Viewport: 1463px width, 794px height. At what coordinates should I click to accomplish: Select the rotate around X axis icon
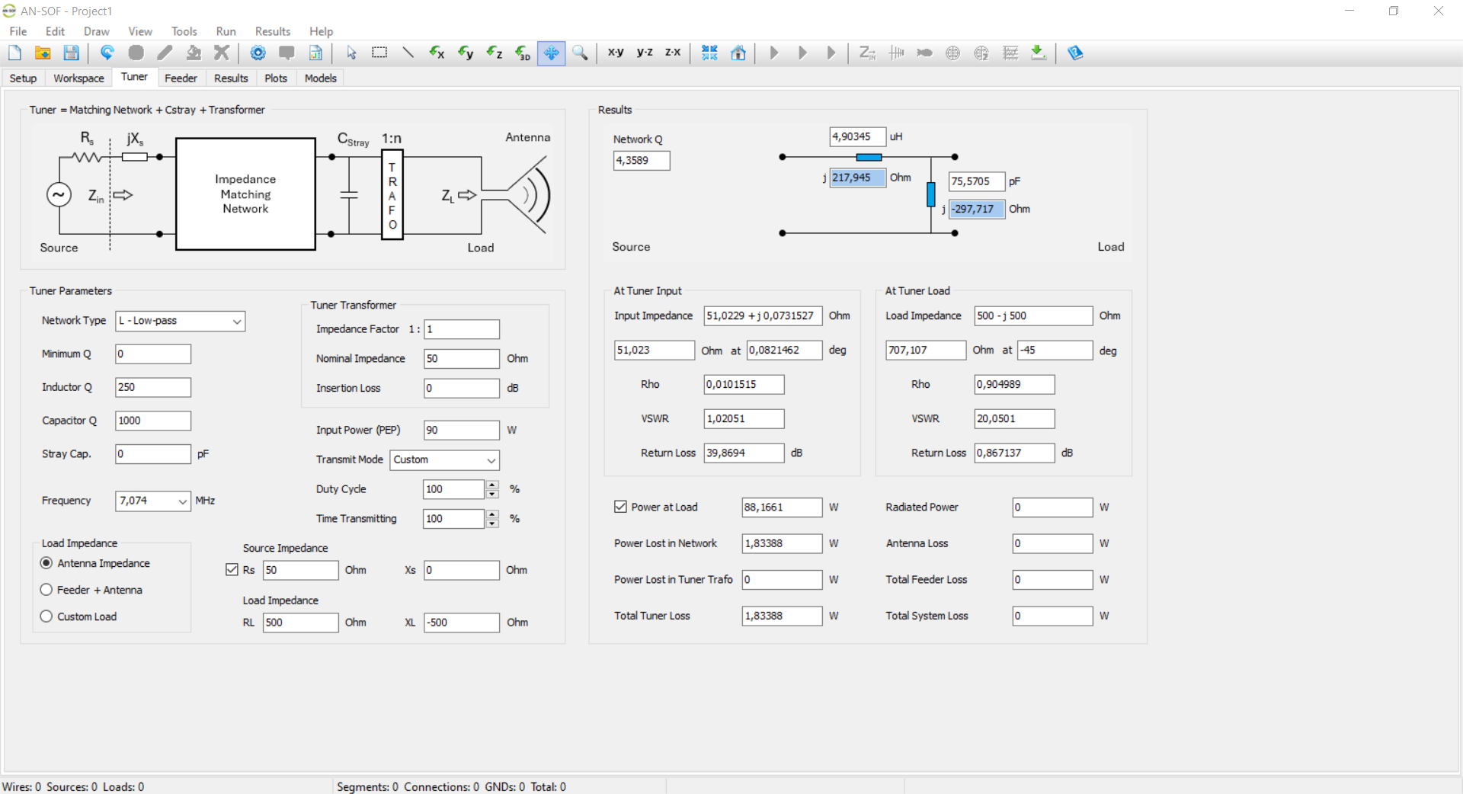click(x=437, y=53)
